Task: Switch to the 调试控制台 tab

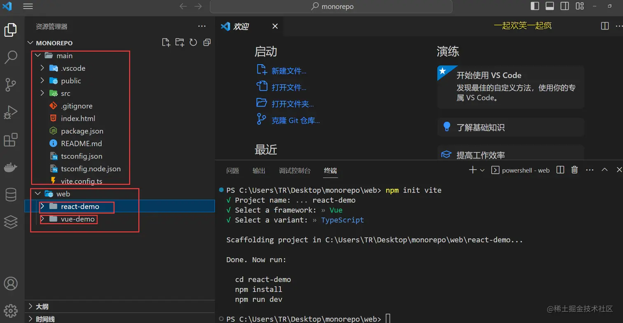Action: 295,170
